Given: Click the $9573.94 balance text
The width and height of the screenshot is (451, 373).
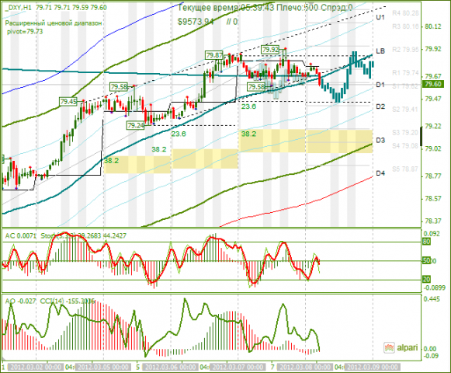Looking at the screenshot, I should pos(196,22).
